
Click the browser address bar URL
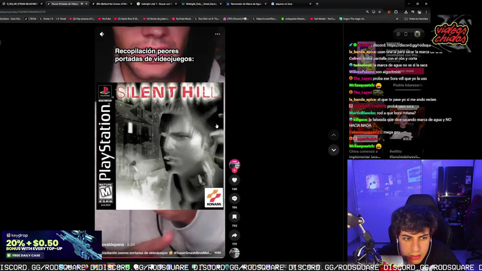pos(23,12)
